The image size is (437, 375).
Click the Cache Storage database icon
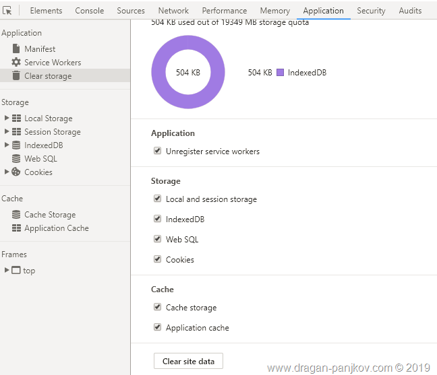coord(16,215)
